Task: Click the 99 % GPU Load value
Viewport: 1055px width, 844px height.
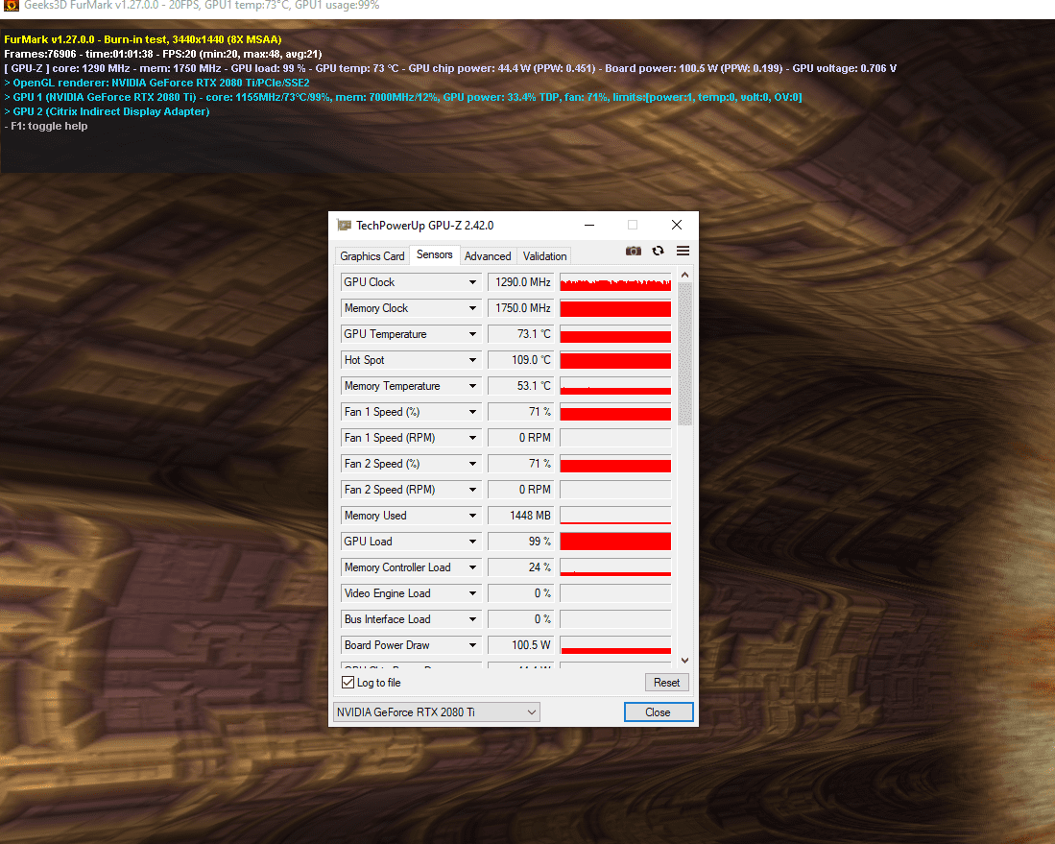Action: point(520,542)
